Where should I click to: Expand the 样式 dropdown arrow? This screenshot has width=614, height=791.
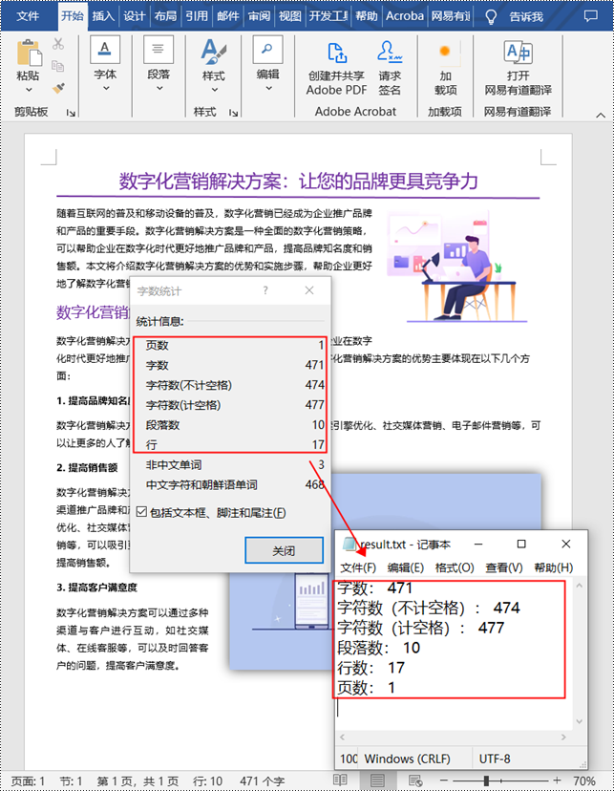pos(215,90)
